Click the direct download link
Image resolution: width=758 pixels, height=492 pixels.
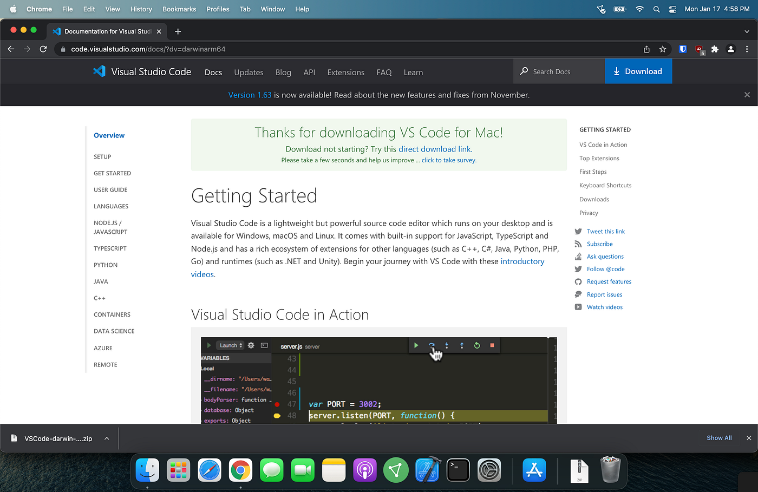click(x=435, y=149)
